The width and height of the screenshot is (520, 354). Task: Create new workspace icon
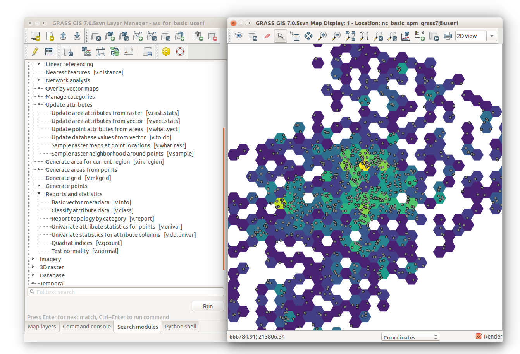pyautogui.click(x=50, y=36)
